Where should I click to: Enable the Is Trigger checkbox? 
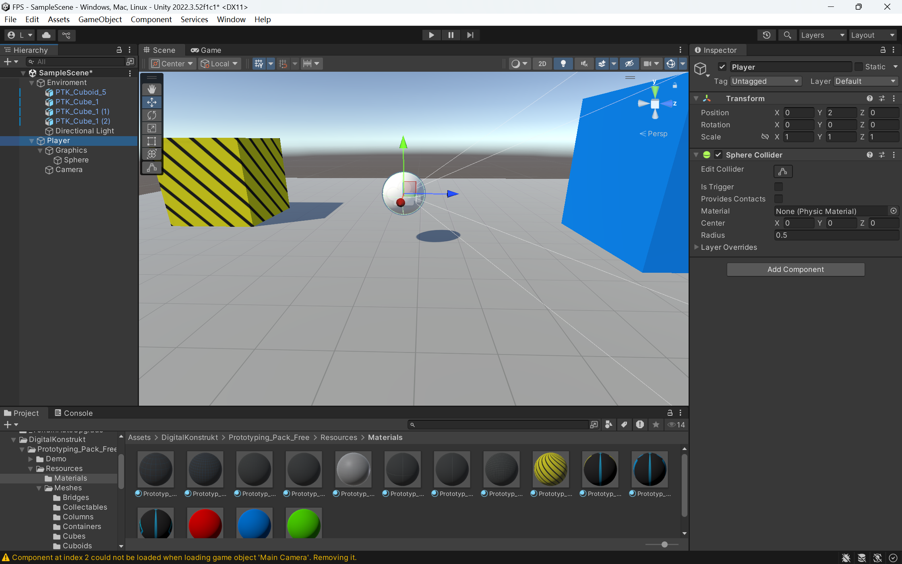(x=778, y=187)
